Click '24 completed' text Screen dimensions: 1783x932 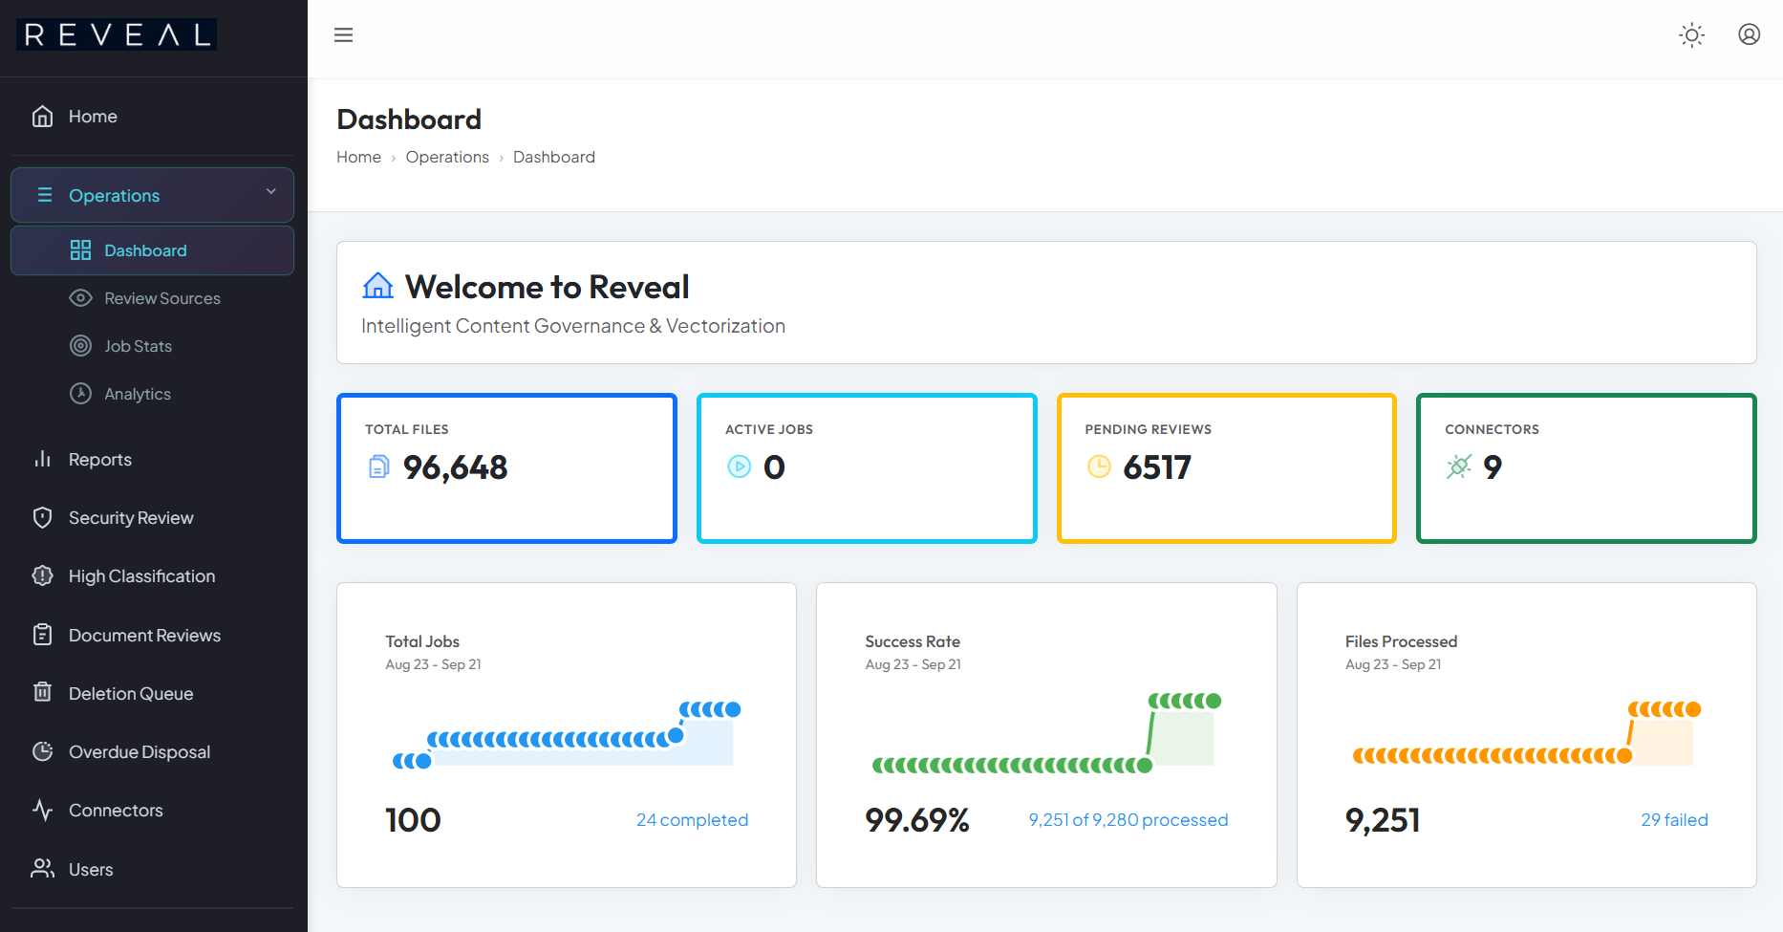pos(692,820)
